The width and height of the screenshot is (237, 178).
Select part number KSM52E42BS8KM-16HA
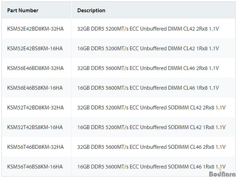click(x=35, y=48)
